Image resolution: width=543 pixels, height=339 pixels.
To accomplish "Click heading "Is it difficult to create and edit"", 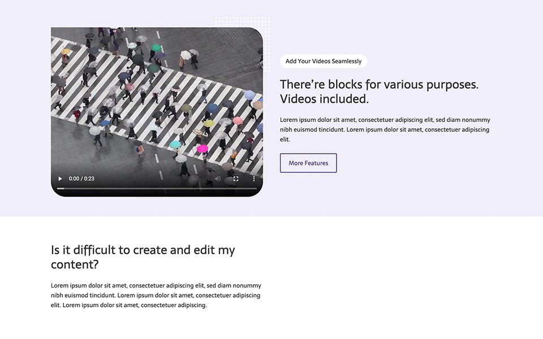I will (x=143, y=257).
